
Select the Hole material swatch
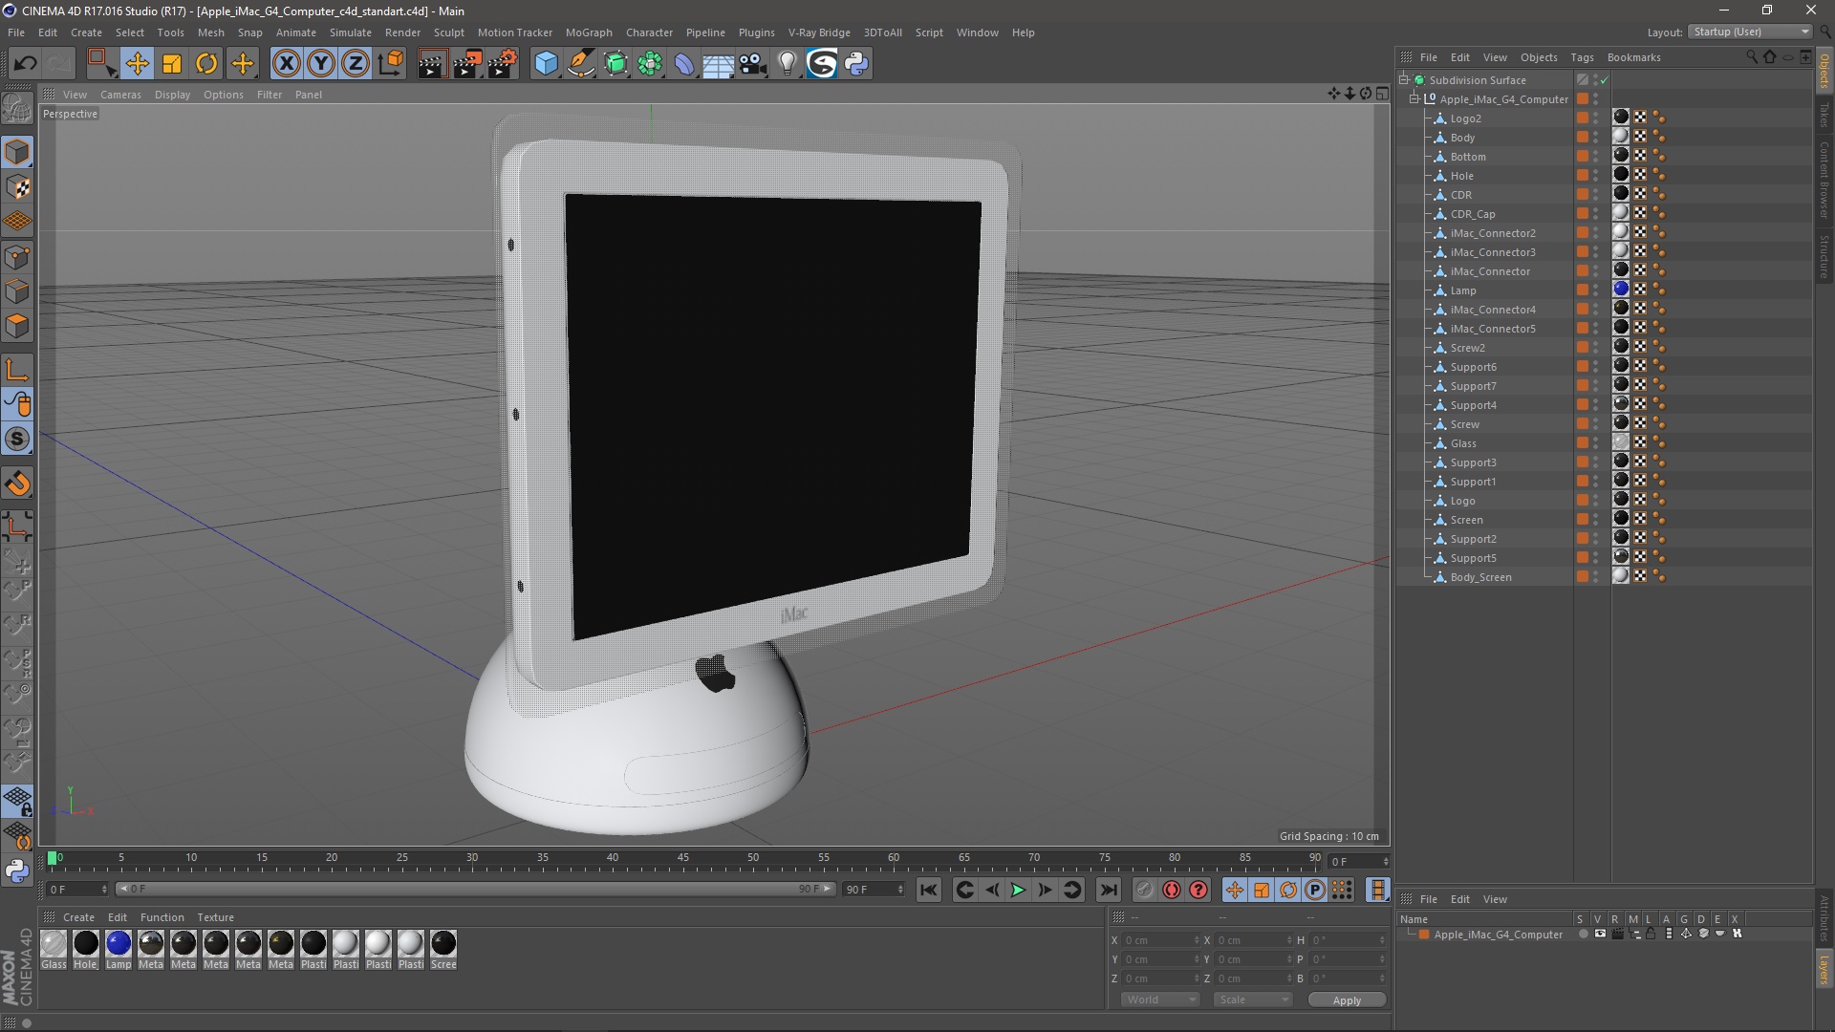pos(86,944)
